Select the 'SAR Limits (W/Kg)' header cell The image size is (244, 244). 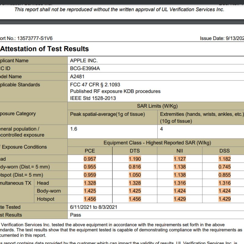click(x=157, y=106)
